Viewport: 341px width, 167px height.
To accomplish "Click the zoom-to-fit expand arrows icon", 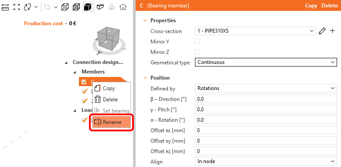I will pyautogui.click(x=17, y=7).
